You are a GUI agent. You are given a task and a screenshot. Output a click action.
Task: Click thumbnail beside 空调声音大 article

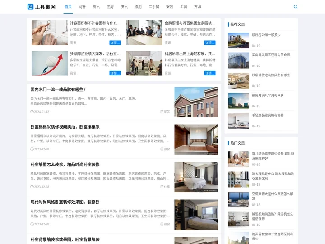(239, 199)
